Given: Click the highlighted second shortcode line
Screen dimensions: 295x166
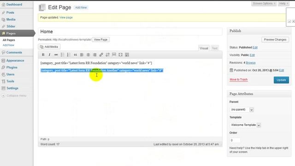Looking at the screenshot, I should pyautogui.click(x=102, y=71).
